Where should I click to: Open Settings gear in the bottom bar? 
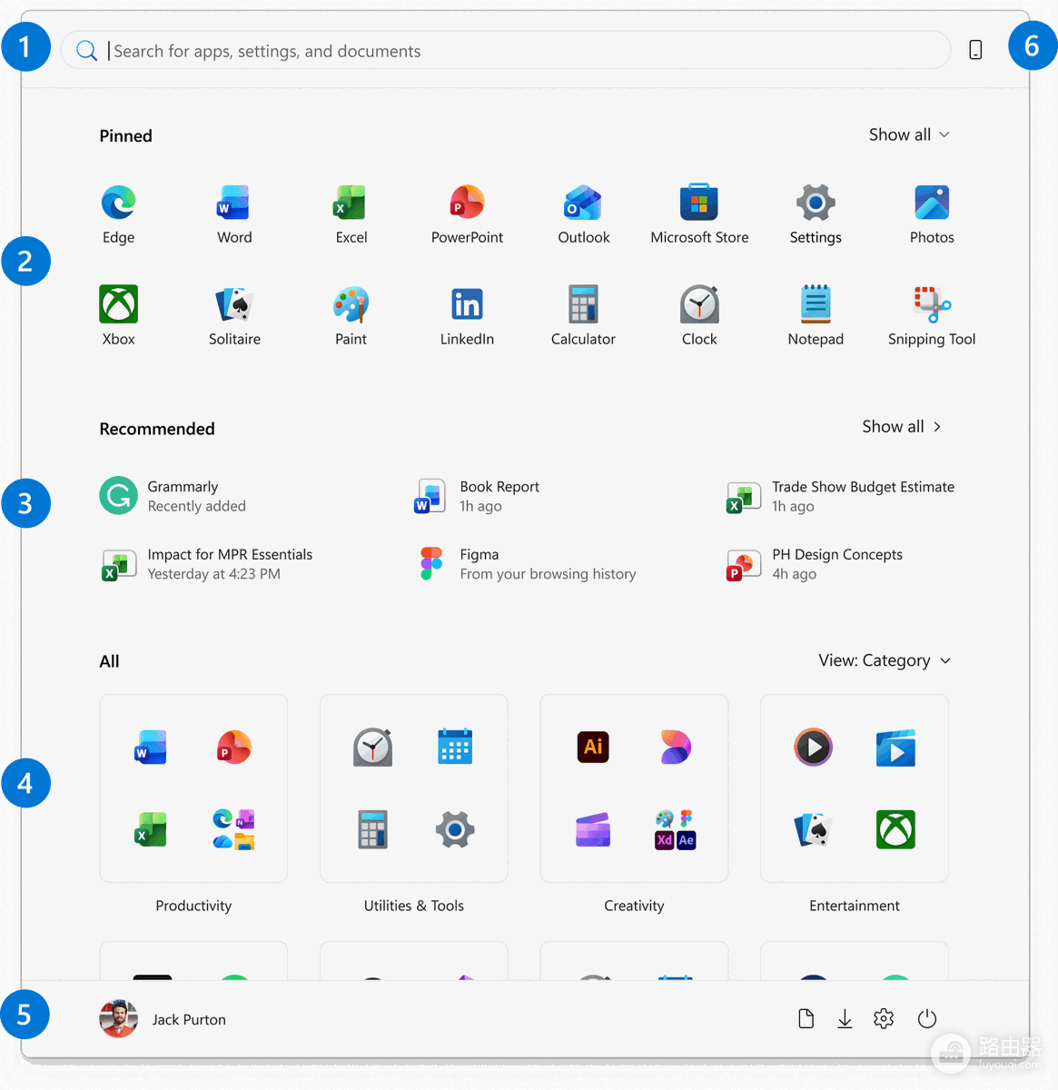[884, 1019]
